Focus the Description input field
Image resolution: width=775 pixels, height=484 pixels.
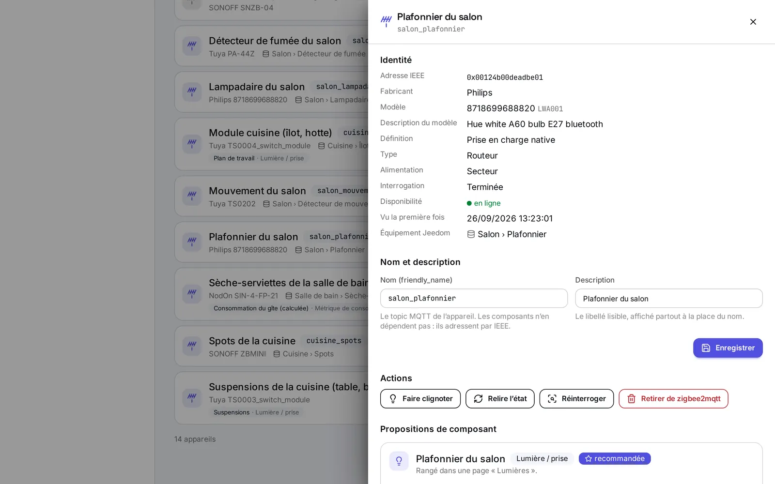(669, 299)
